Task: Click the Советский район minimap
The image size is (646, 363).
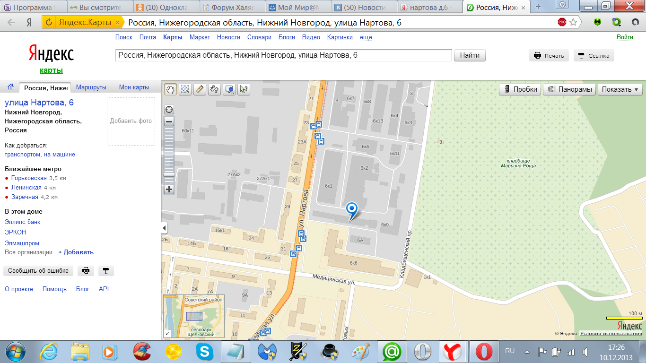Action: click(194, 316)
